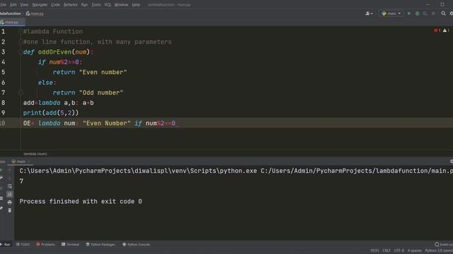
Task: Click the UTF-8 encoding in status bar
Action: 399,250
